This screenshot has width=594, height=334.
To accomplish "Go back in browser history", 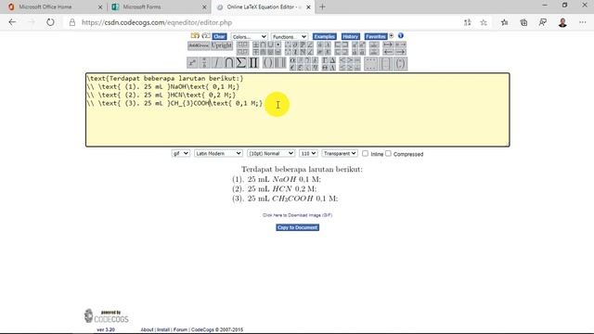I will click(12, 22).
